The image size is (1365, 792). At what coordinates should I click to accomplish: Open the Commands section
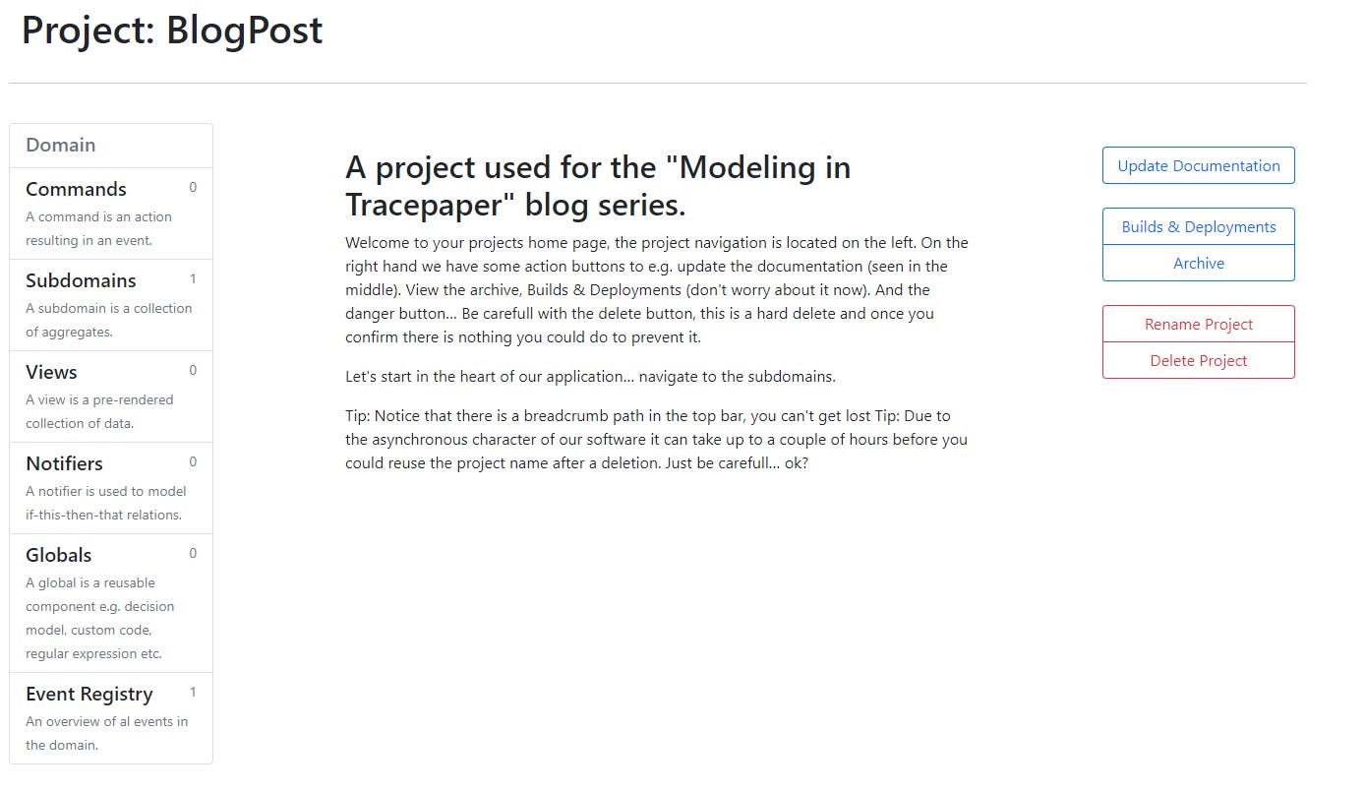point(111,213)
